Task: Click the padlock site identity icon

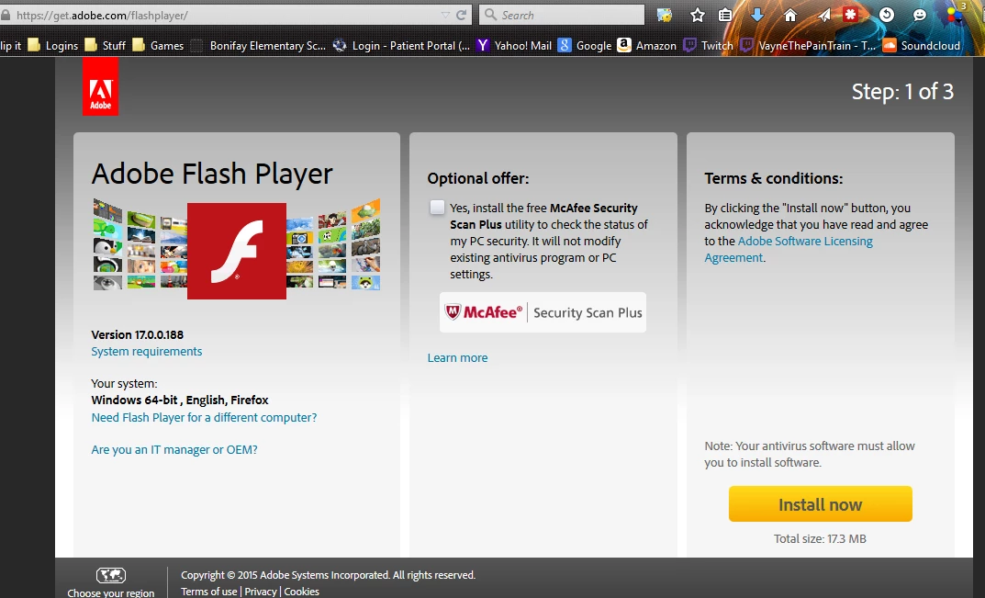Action: tap(6, 15)
